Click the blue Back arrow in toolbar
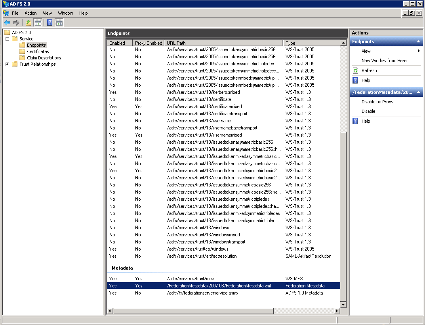The image size is (425, 325). [7, 23]
